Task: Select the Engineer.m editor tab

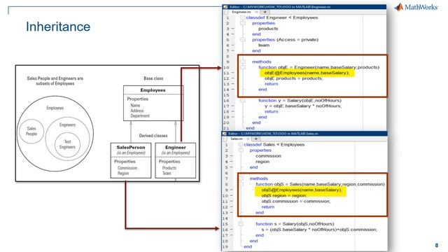Action: tap(241, 12)
